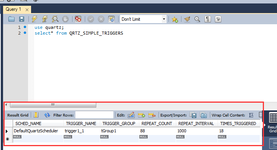Viewport: 277px width, 150px height.
Task: Select the tGroup1 cell
Action: coord(120,131)
